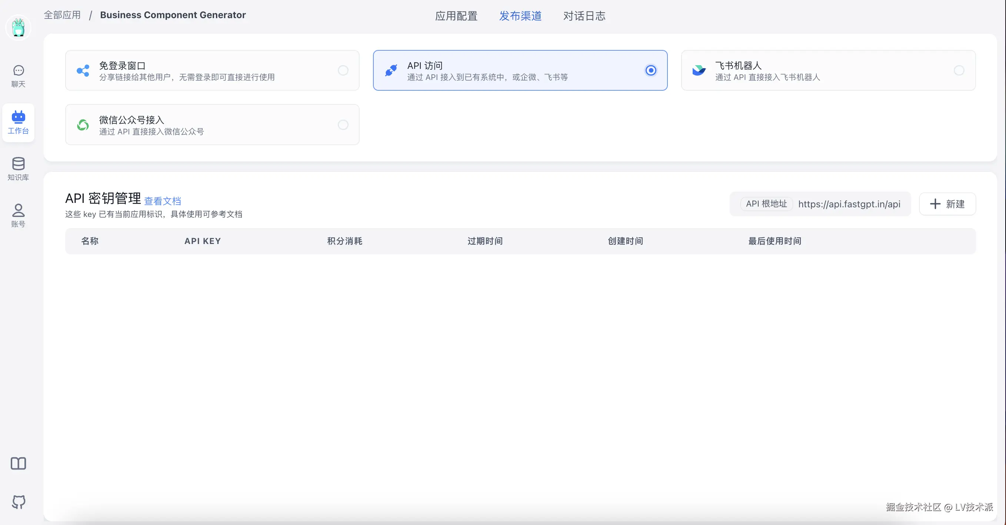This screenshot has height=525, width=1006.
Task: Switch to the 应用配置 tab
Action: tap(456, 16)
